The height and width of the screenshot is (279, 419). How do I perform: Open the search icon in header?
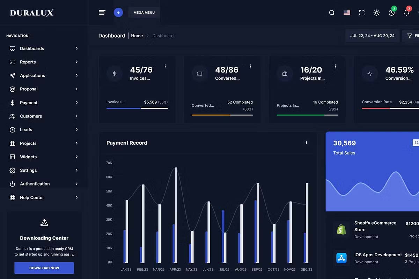click(332, 13)
